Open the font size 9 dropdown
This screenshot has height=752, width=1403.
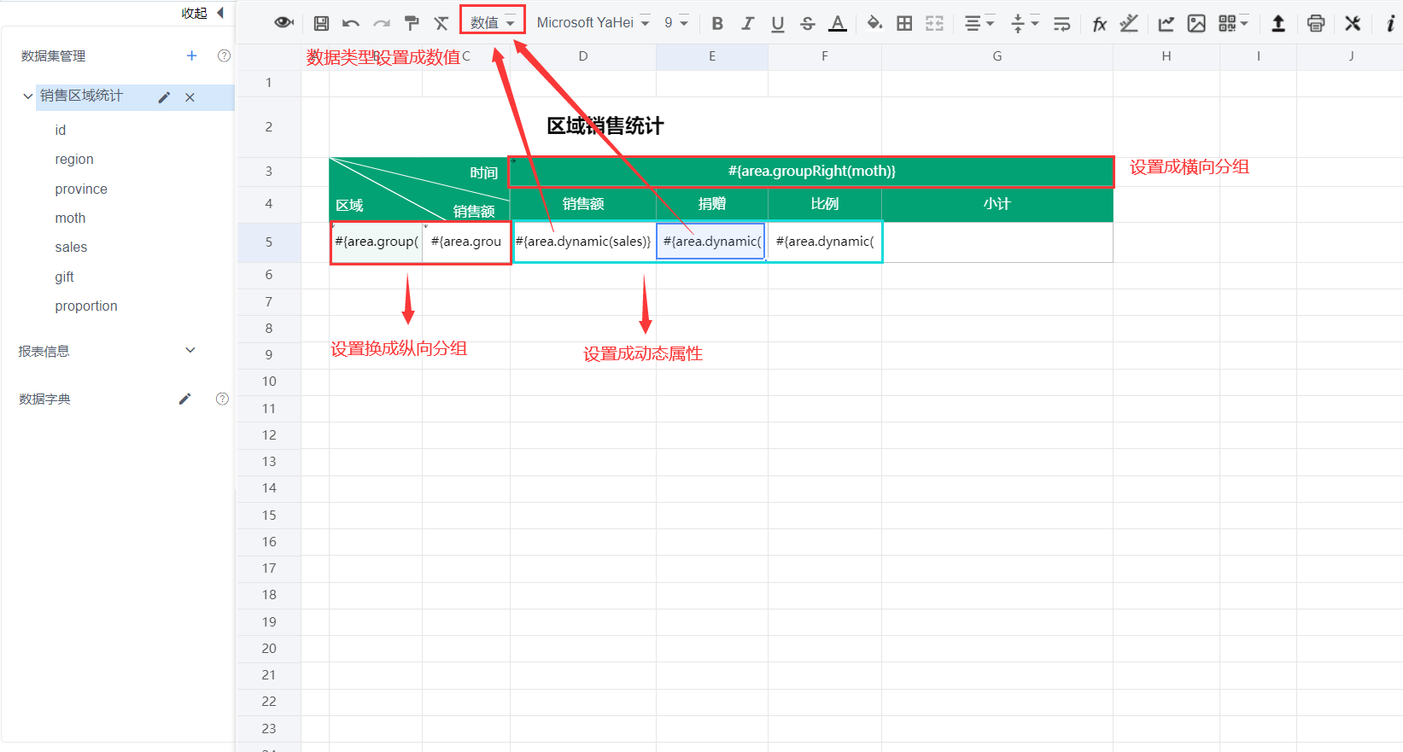676,23
